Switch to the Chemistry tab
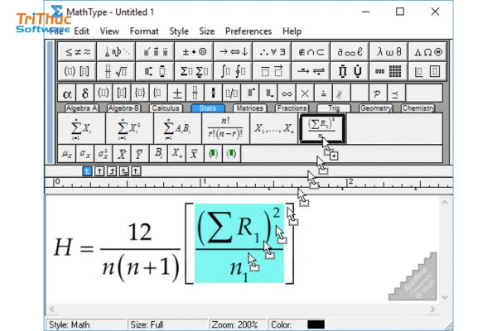The image size is (497, 331). [x=417, y=108]
